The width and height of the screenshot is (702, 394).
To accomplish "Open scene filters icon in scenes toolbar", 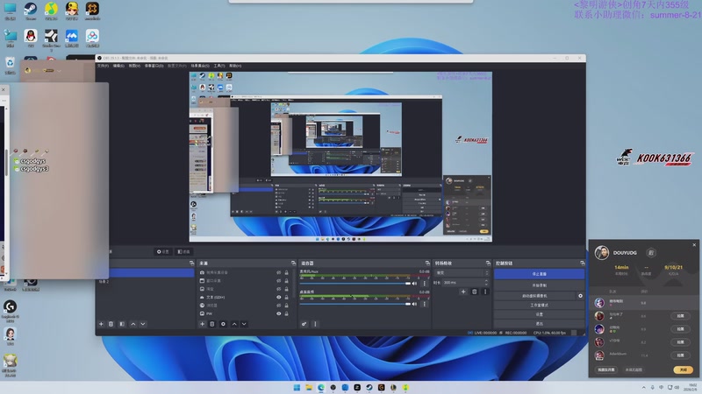I will click(x=122, y=324).
